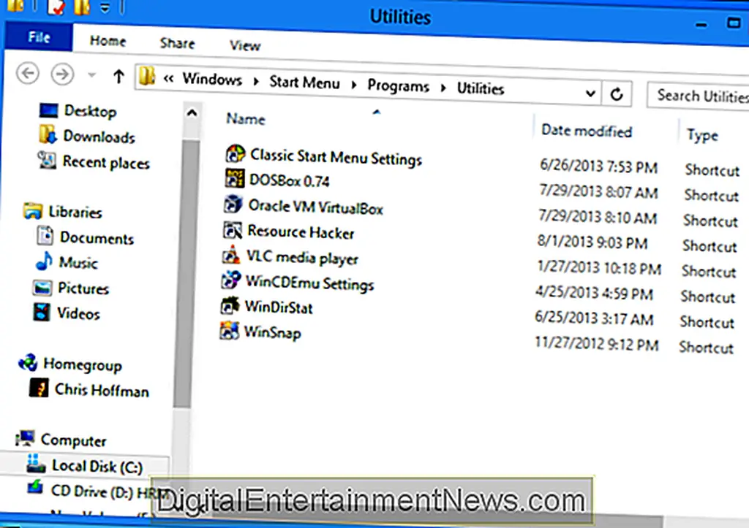Click the DOSBox 0.74 shortcut icon

click(235, 179)
